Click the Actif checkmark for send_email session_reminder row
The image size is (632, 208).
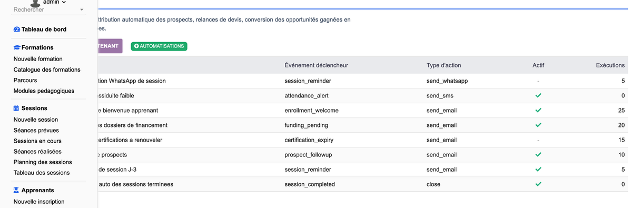538,170
